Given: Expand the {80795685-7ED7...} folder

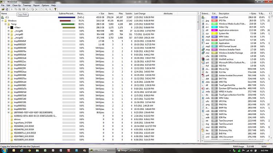Looking at the screenshot, I should [x=8, y=112].
